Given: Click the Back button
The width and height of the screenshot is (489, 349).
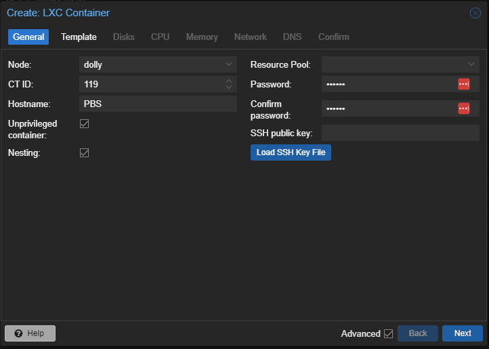Looking at the screenshot, I should [418, 333].
